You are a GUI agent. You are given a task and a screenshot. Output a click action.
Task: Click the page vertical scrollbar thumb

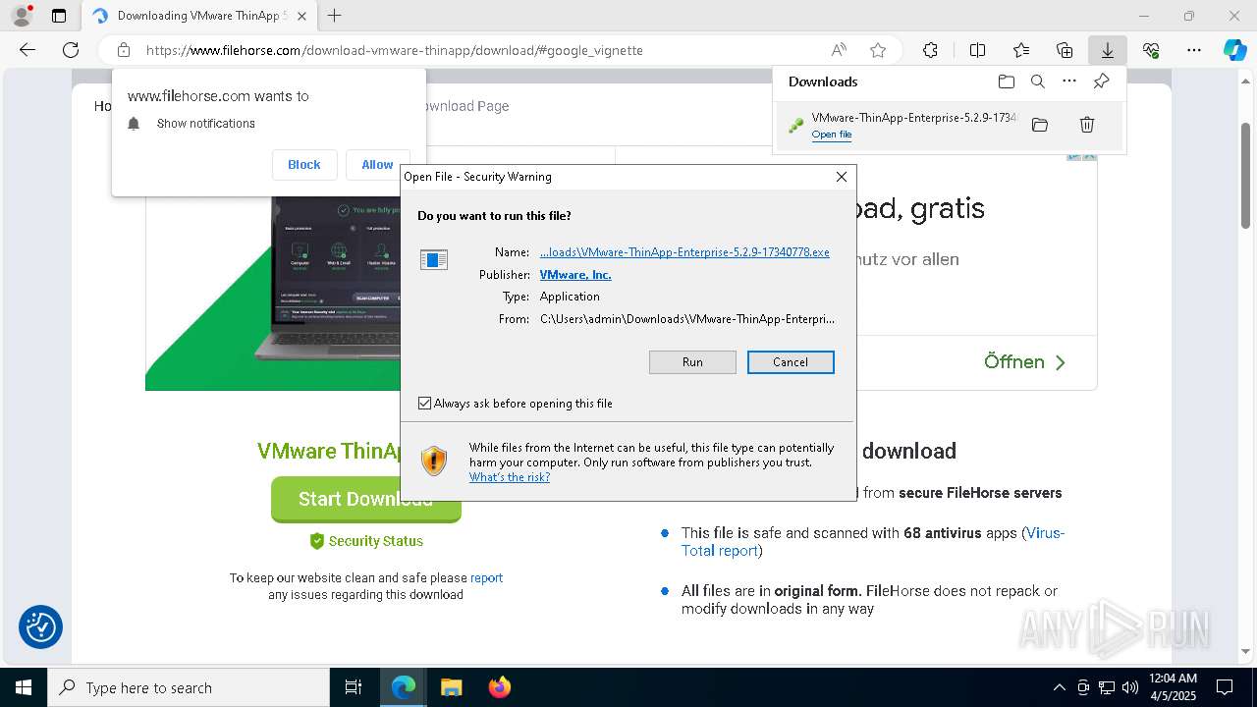tap(1246, 177)
